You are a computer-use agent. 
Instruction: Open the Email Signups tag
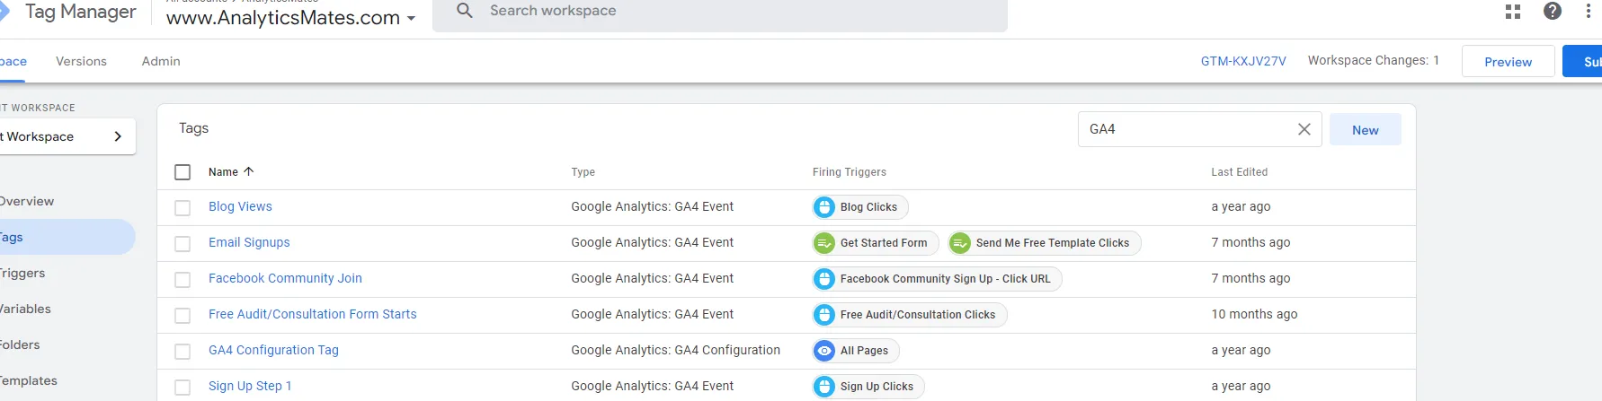pos(249,242)
